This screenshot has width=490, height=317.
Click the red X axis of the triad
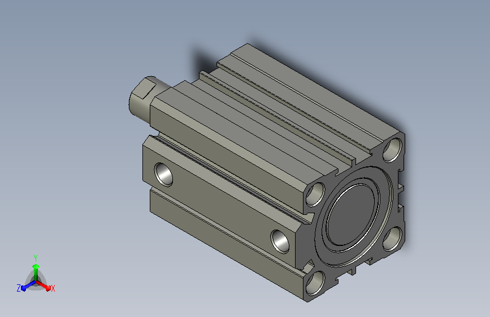tap(44, 285)
